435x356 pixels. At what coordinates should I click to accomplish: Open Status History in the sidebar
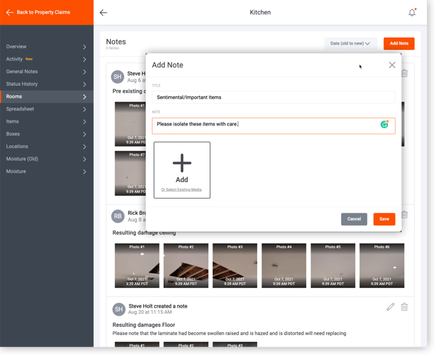click(x=46, y=84)
